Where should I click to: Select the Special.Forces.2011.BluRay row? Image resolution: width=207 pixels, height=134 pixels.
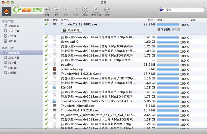[125, 101]
